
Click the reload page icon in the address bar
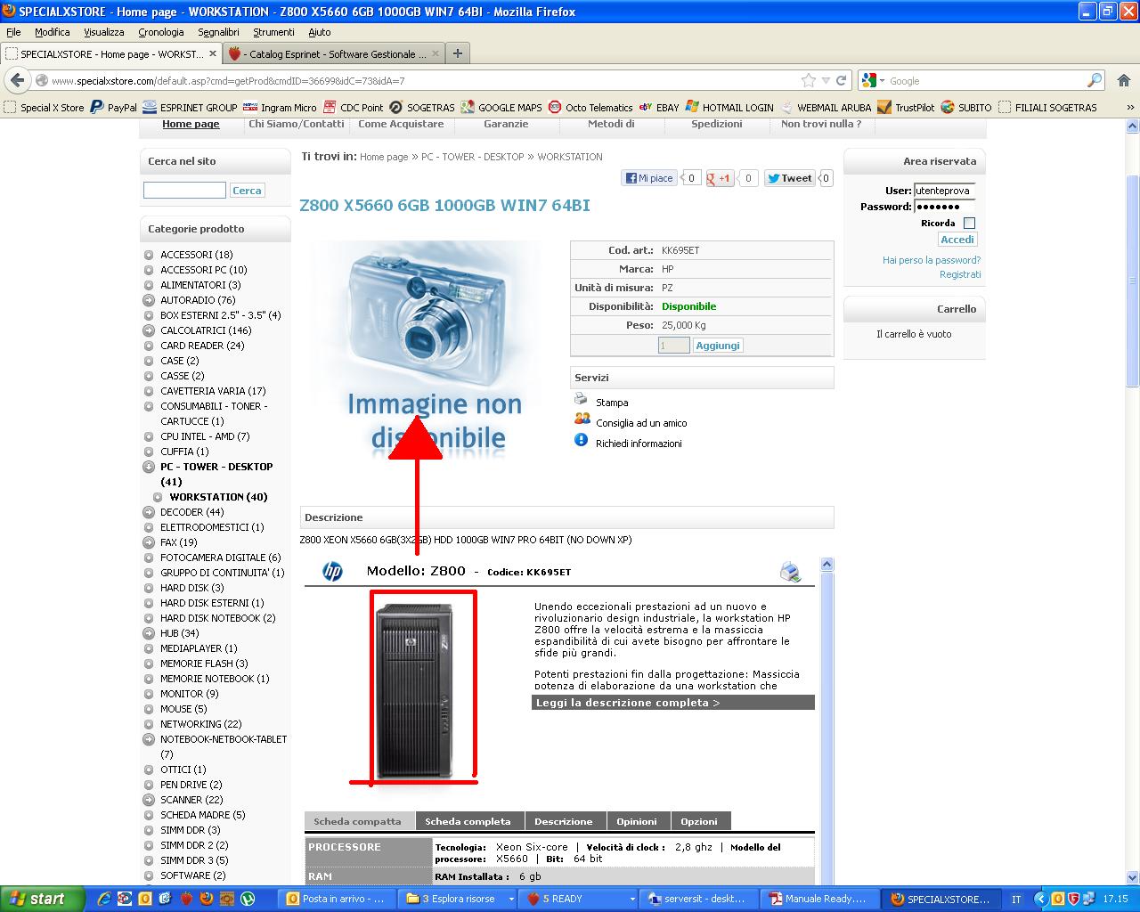841,80
